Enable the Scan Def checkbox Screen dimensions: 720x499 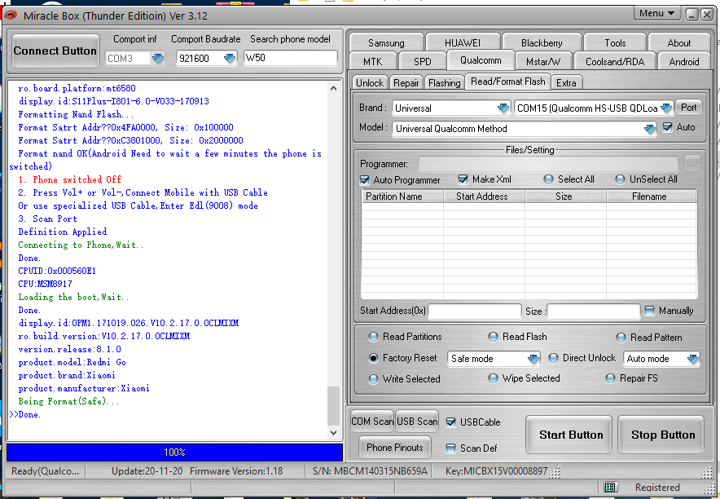(x=451, y=448)
